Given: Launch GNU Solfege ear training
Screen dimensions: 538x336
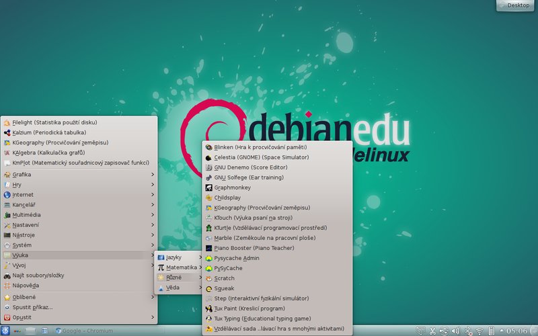Looking at the screenshot, I should tap(277, 177).
